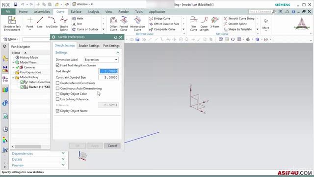The image size is (314, 177).
Task: Click the Find a Command search box
Action: coord(262,12)
